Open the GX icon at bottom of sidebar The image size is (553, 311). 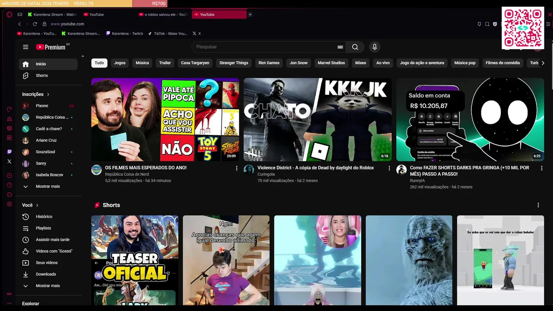click(x=10, y=294)
